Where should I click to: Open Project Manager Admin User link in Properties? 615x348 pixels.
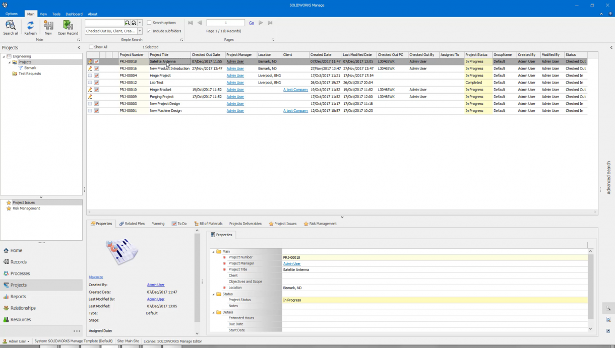(292, 263)
